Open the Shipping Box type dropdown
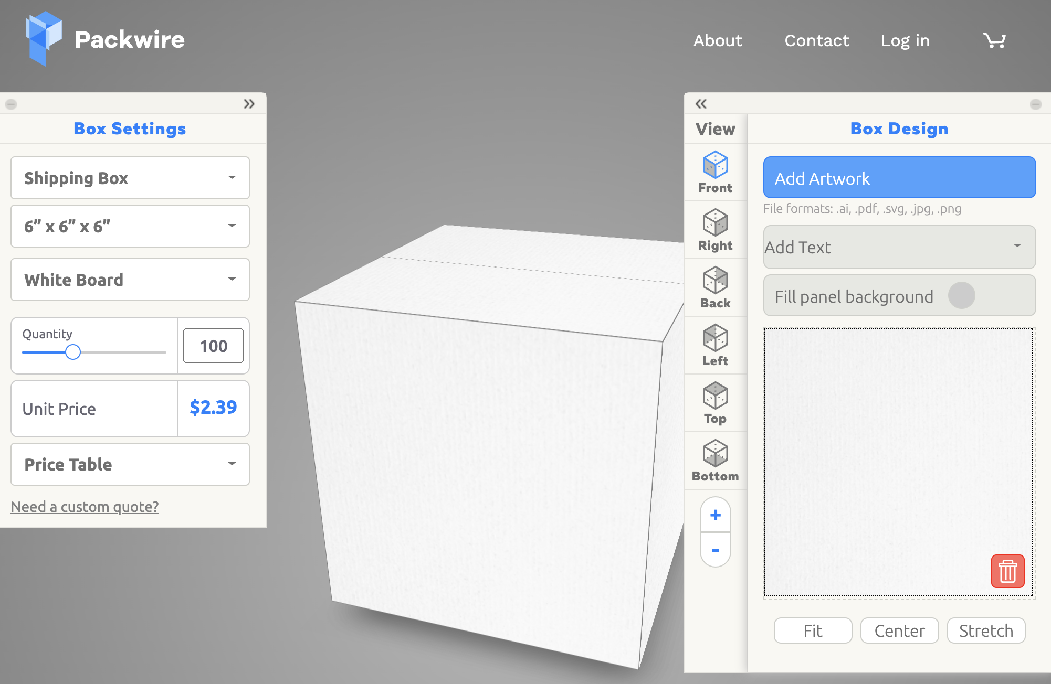Screen dimensions: 1051x684 click(x=130, y=178)
